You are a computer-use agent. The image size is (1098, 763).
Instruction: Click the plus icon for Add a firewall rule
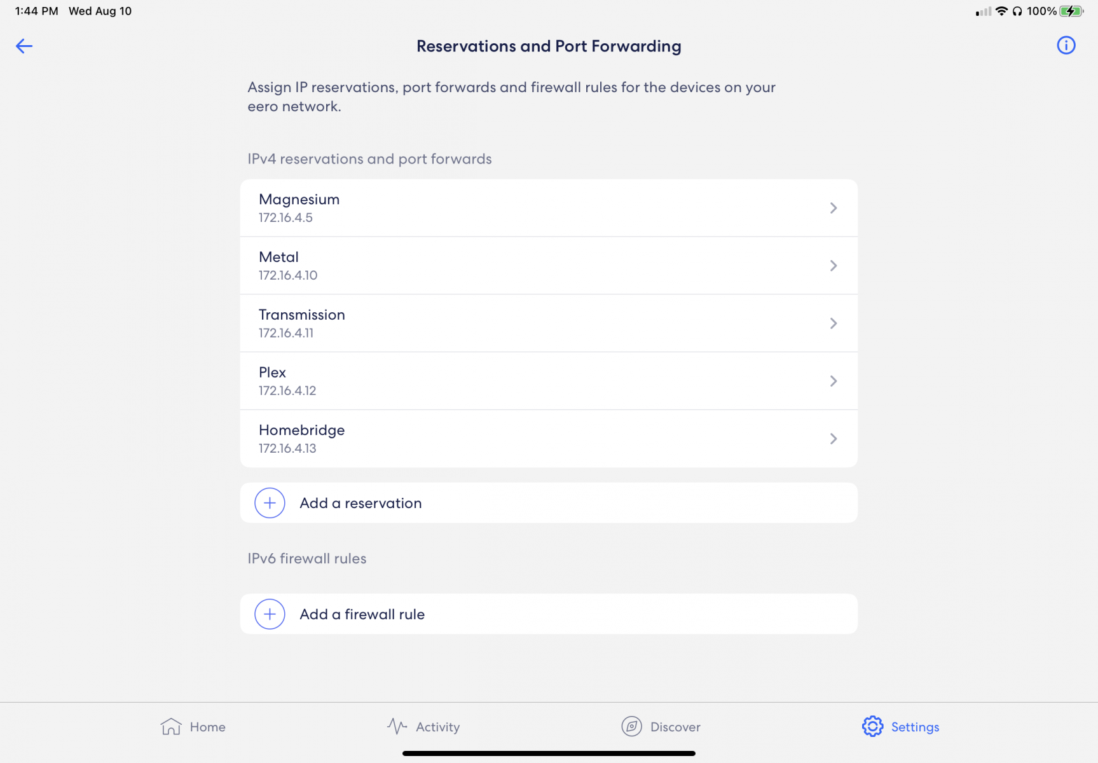tap(270, 614)
